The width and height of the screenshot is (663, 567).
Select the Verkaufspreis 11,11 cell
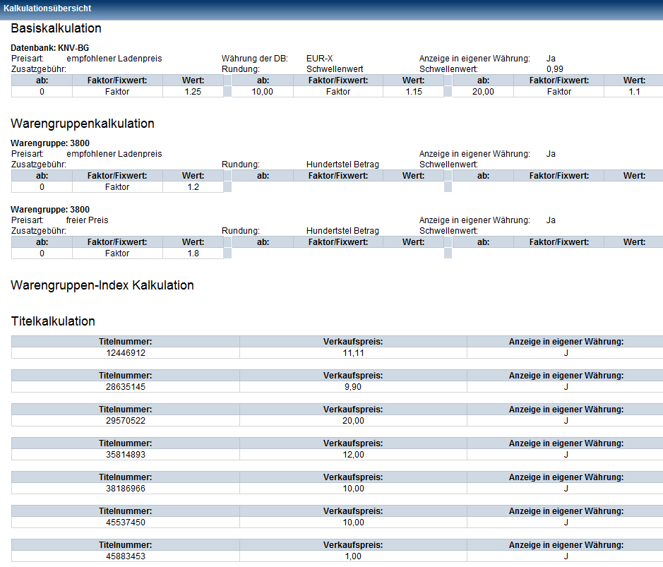point(353,353)
